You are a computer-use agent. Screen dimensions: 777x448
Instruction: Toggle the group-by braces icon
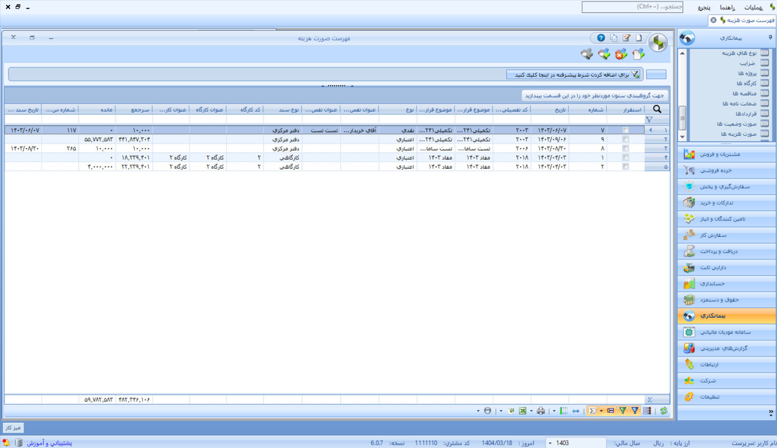click(610, 411)
